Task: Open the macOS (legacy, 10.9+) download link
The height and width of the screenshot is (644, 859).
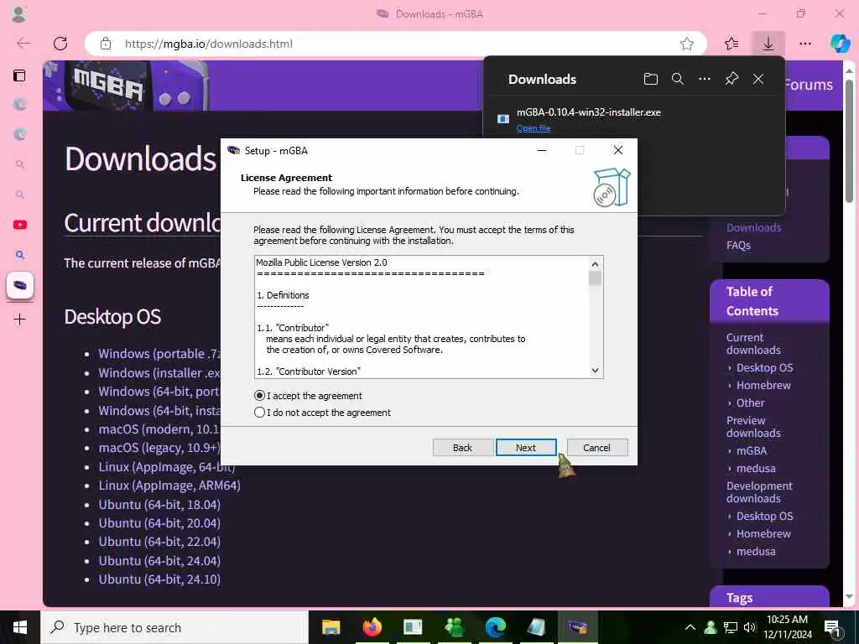Action: point(159,448)
